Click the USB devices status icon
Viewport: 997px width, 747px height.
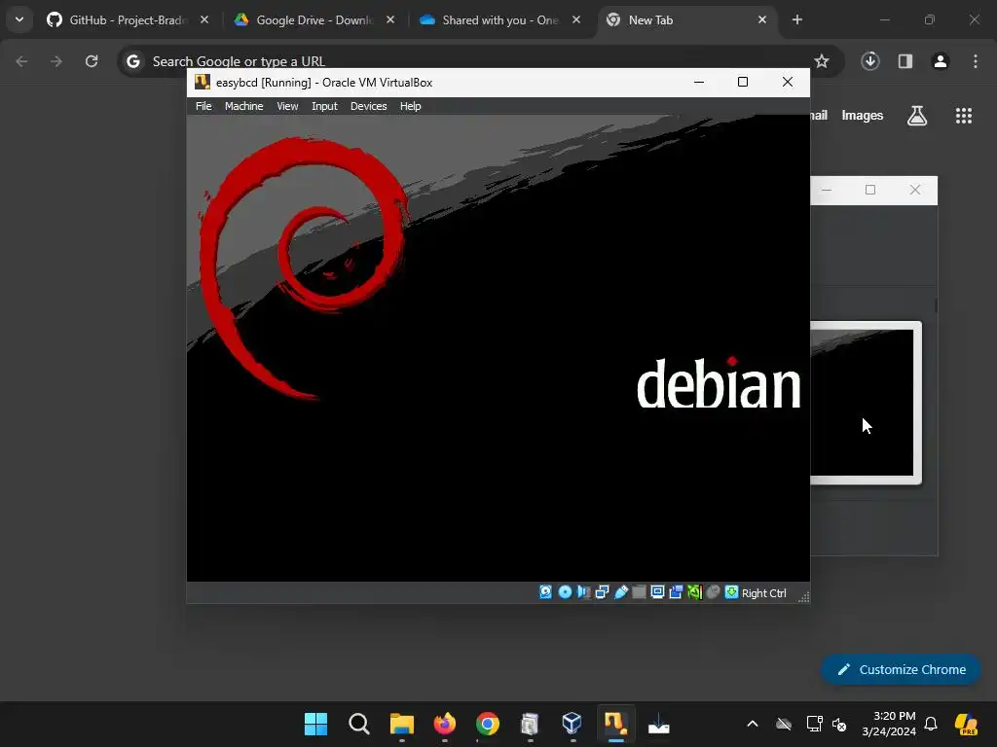[620, 592]
